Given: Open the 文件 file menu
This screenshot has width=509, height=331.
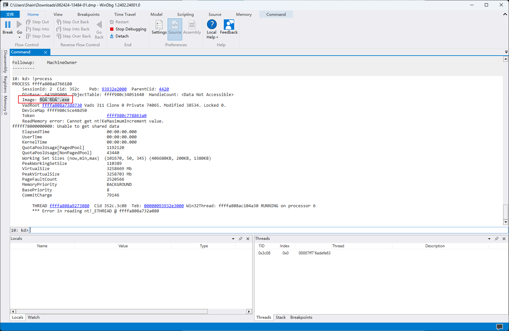Looking at the screenshot, I should point(10,14).
